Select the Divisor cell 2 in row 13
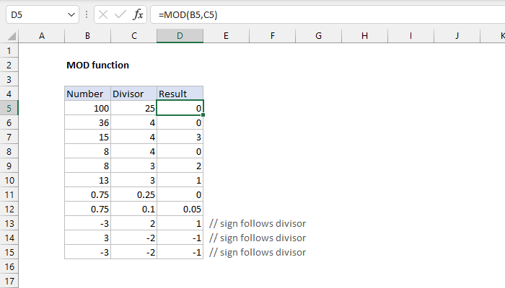 (134, 223)
